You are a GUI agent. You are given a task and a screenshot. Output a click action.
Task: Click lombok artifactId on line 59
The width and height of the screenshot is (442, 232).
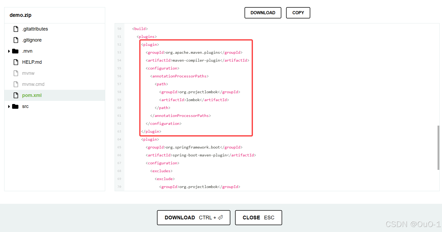click(x=193, y=100)
